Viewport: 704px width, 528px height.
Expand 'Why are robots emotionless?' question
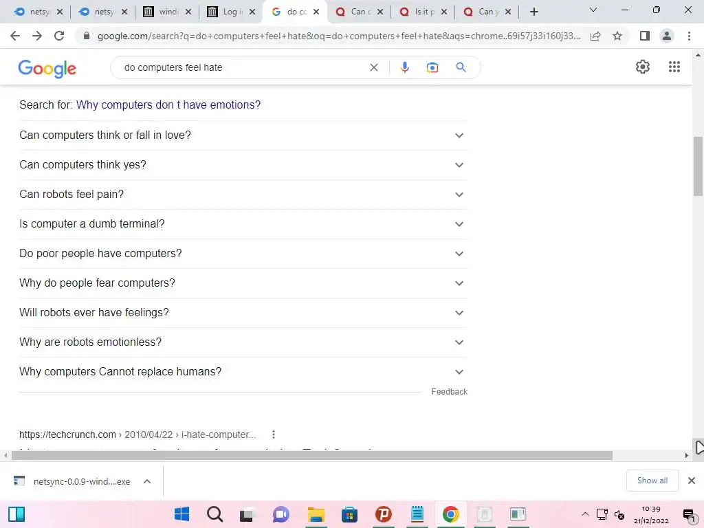(x=243, y=342)
